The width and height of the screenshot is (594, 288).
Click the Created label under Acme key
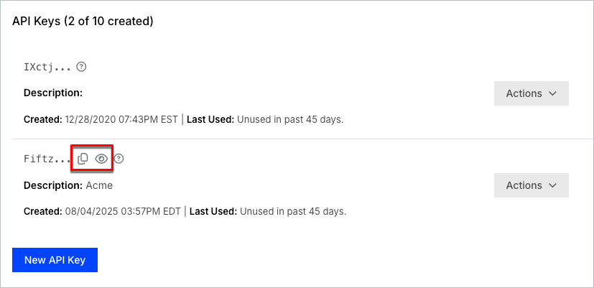[x=43, y=211]
